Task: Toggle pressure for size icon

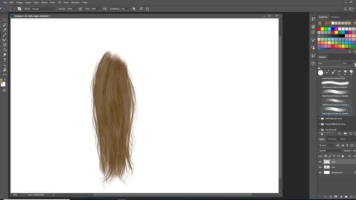Action: (x=141, y=9)
